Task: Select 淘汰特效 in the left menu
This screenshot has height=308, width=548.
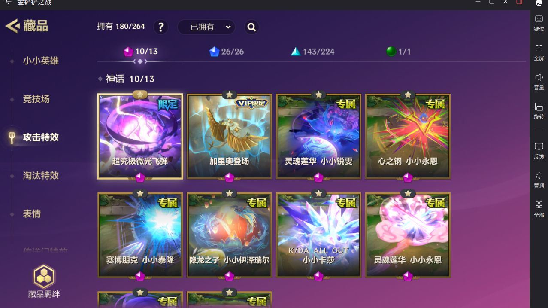Action: pos(41,175)
